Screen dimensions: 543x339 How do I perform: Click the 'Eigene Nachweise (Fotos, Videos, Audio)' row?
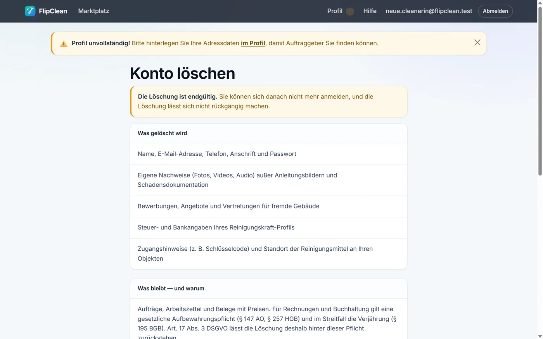(268, 180)
